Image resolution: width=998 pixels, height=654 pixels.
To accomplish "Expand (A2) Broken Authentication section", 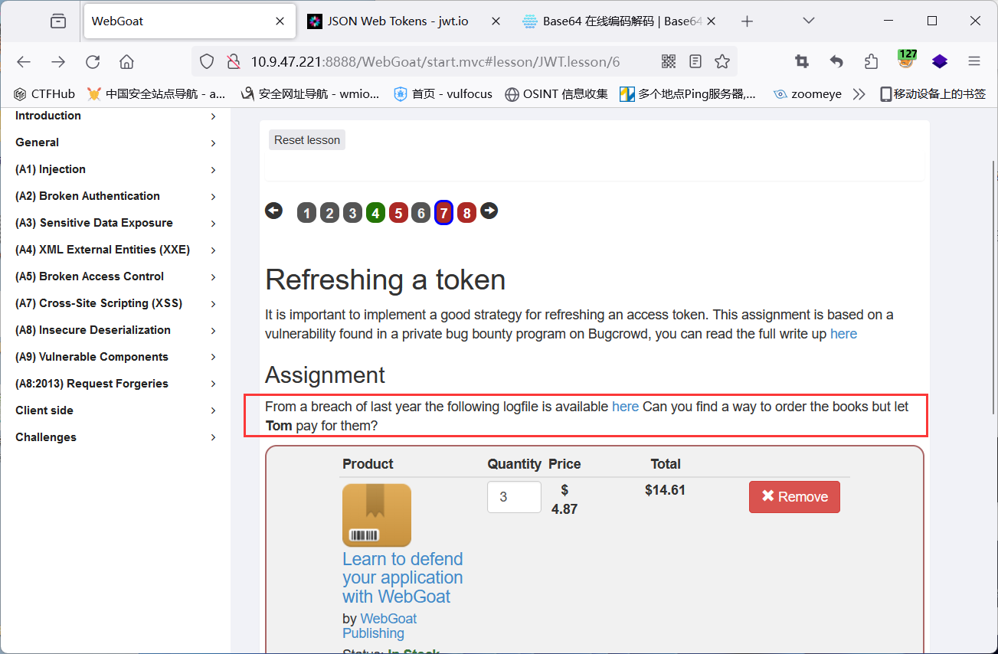I will 116,196.
